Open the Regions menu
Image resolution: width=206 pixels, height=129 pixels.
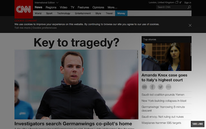(51, 7)
